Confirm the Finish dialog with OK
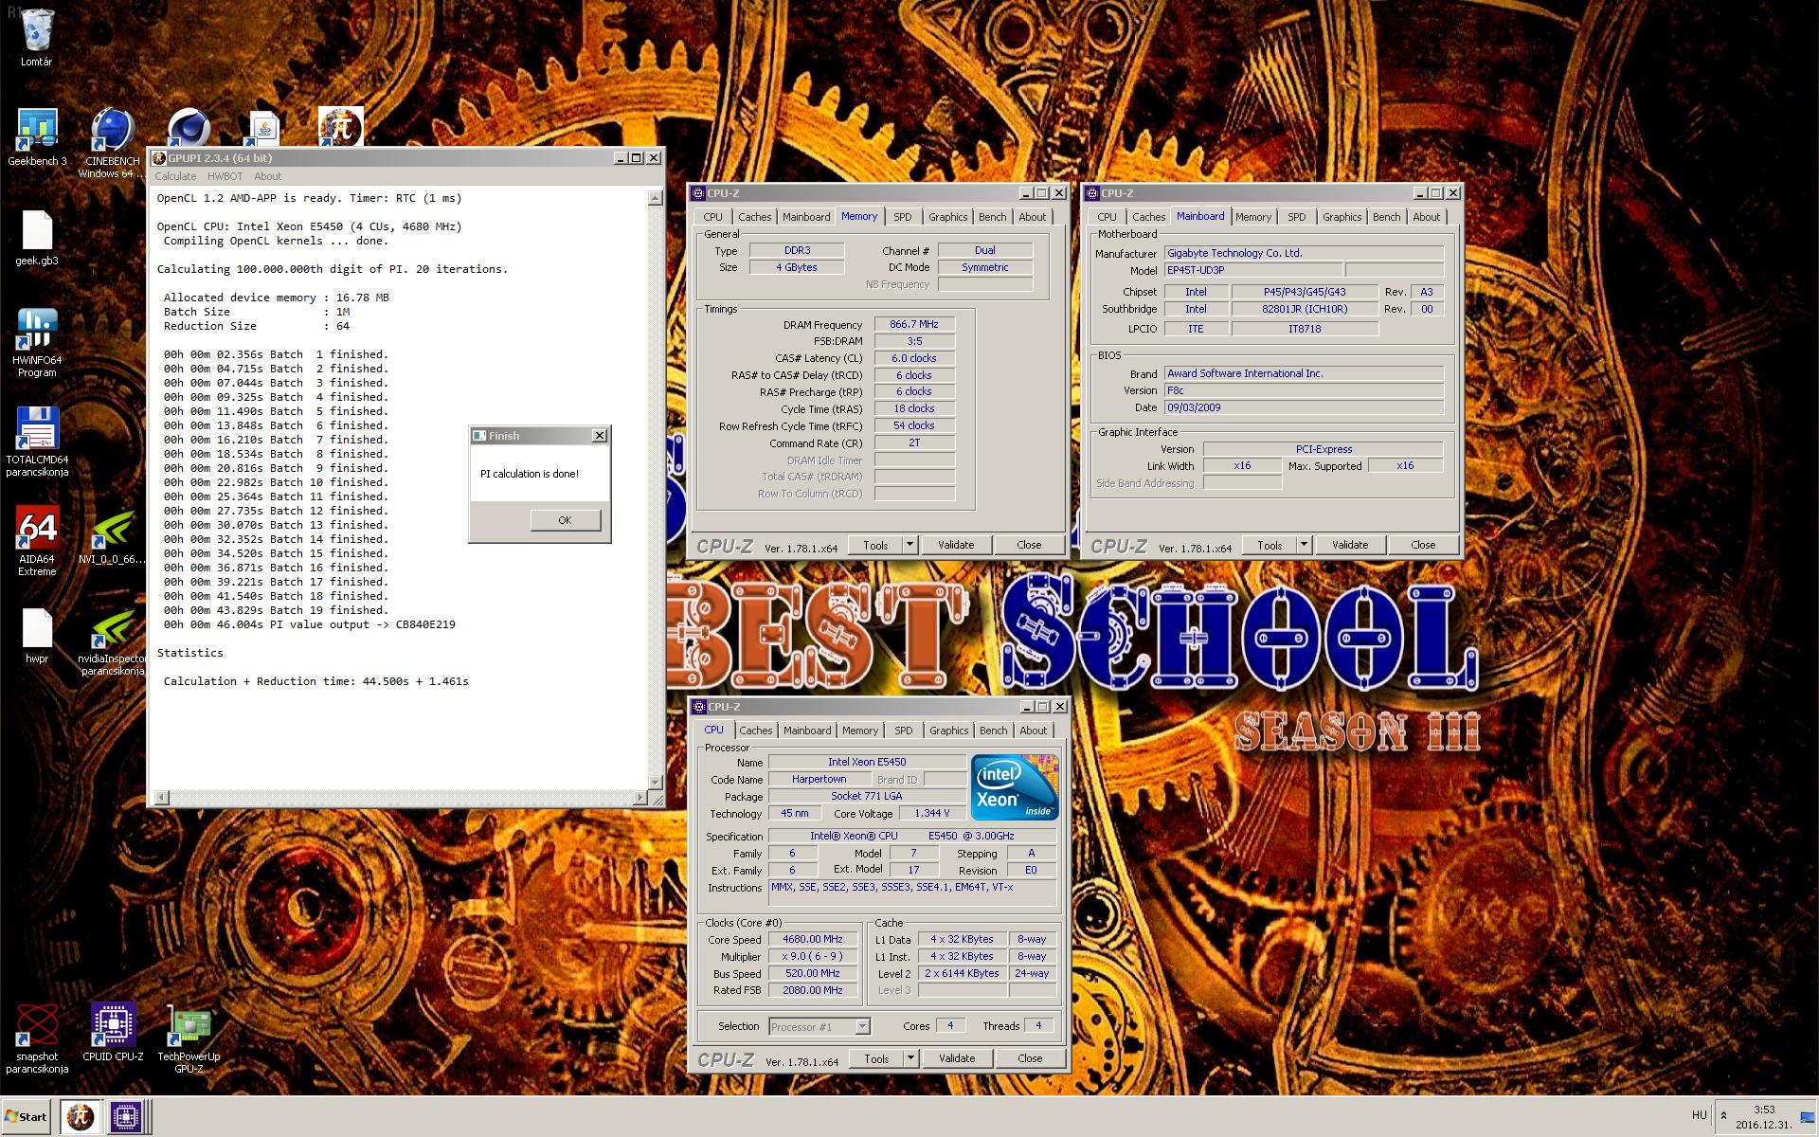The height and width of the screenshot is (1137, 1819). point(565,520)
